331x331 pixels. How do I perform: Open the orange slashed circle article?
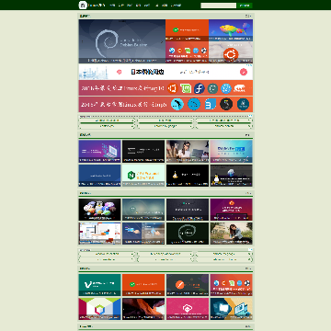click(x=188, y=285)
